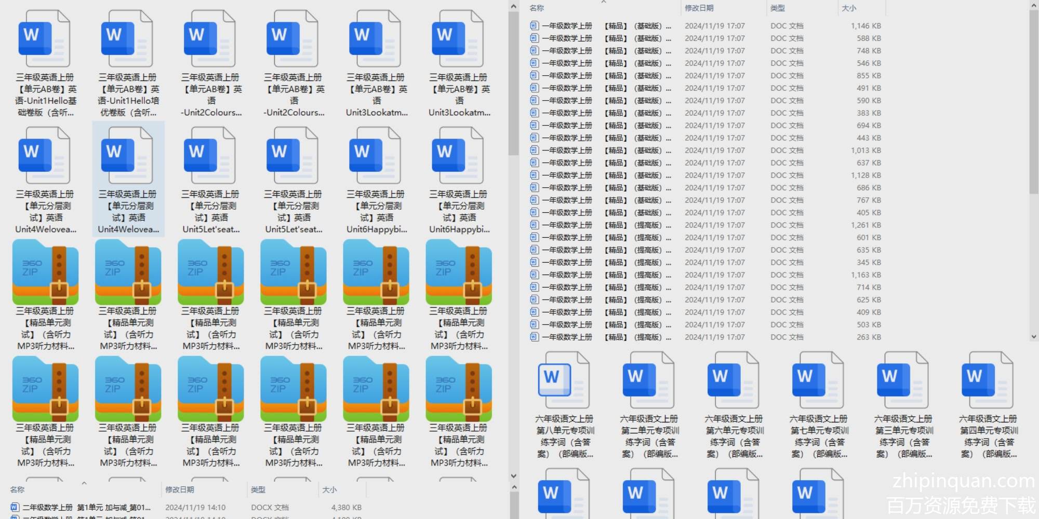The image size is (1039, 519).
Task: Click the Unit1Hello基础卷版 file name label
Action: point(45,95)
